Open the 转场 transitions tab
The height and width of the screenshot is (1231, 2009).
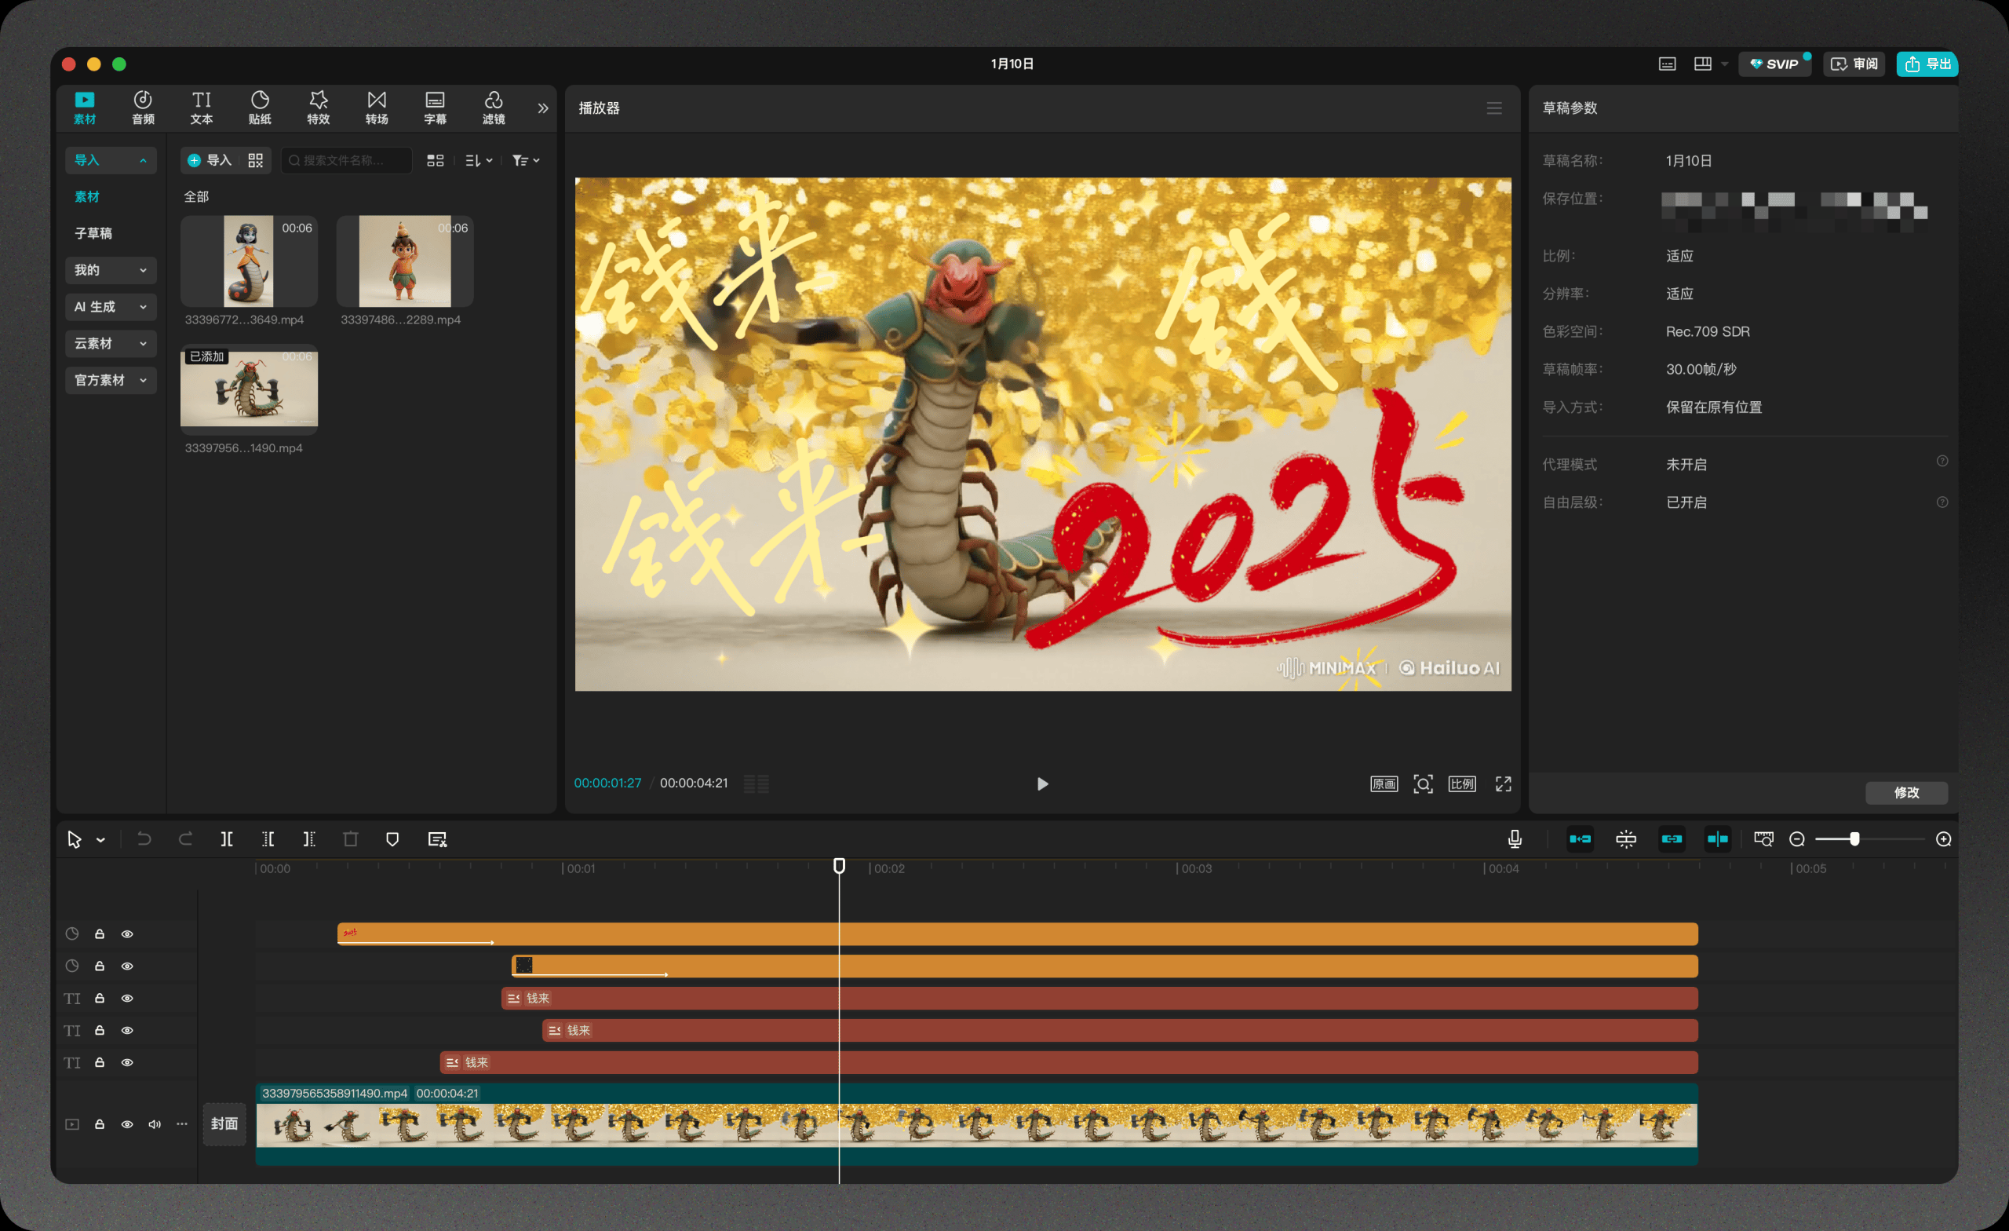[377, 108]
